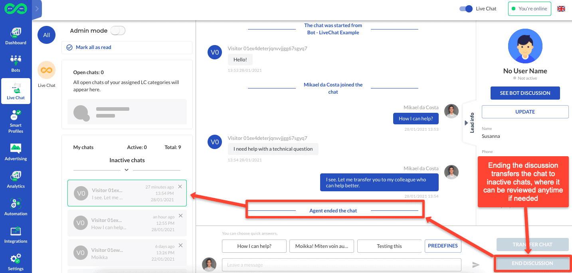Dismiss the Visitor 01ex chat with the X
This screenshot has height=273, width=572.
(180, 186)
